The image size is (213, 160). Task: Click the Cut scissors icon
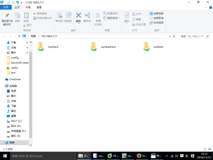coord(24,25)
